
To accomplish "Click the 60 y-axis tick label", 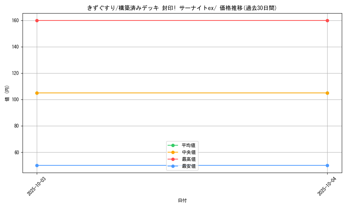I will pyautogui.click(x=16, y=152).
